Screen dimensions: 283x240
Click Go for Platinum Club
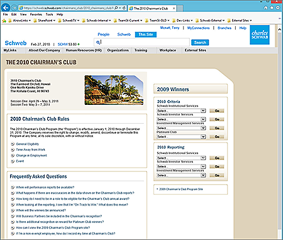click(217, 137)
